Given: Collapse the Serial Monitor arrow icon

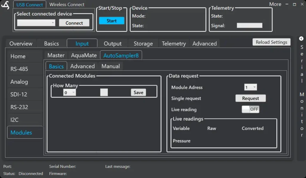Looking at the screenshot, I should [301, 39].
